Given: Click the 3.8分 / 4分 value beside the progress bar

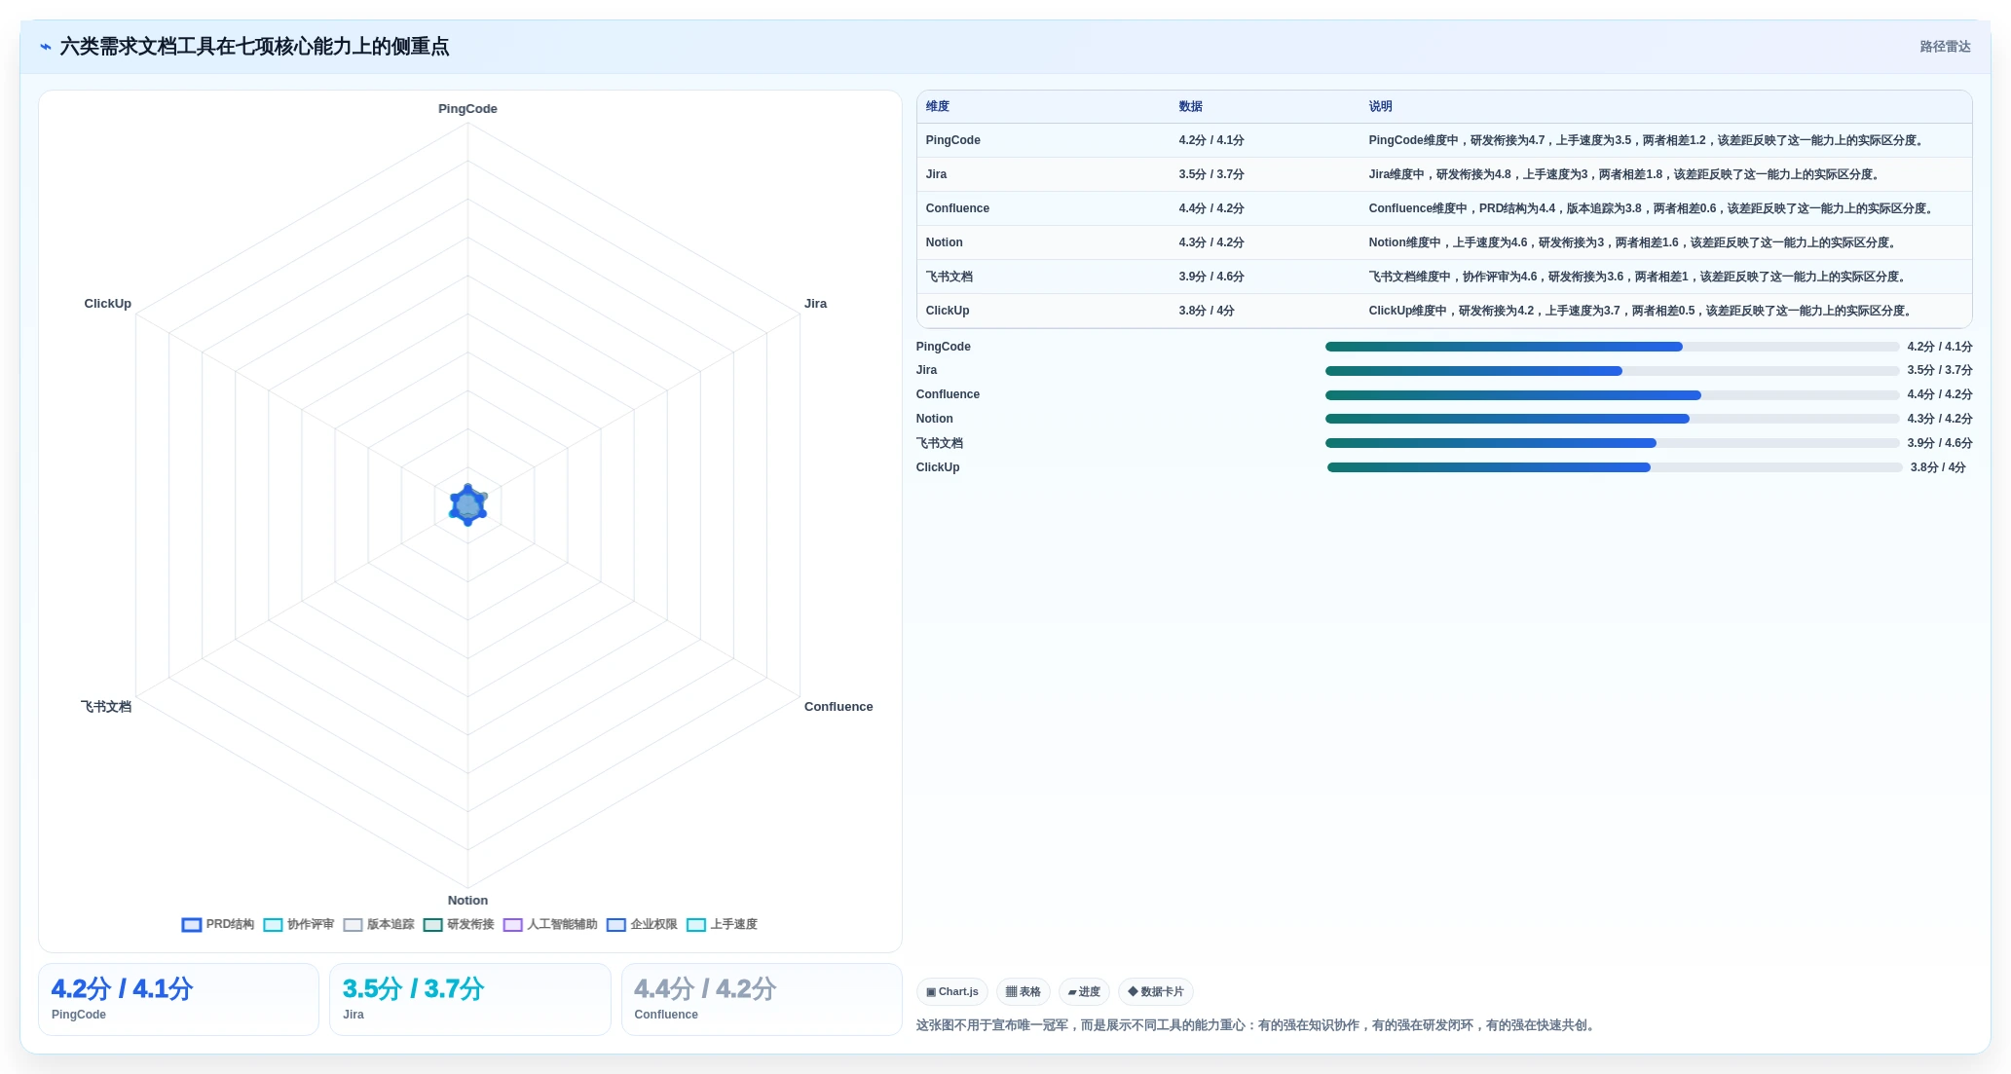Looking at the screenshot, I should coord(1938,467).
